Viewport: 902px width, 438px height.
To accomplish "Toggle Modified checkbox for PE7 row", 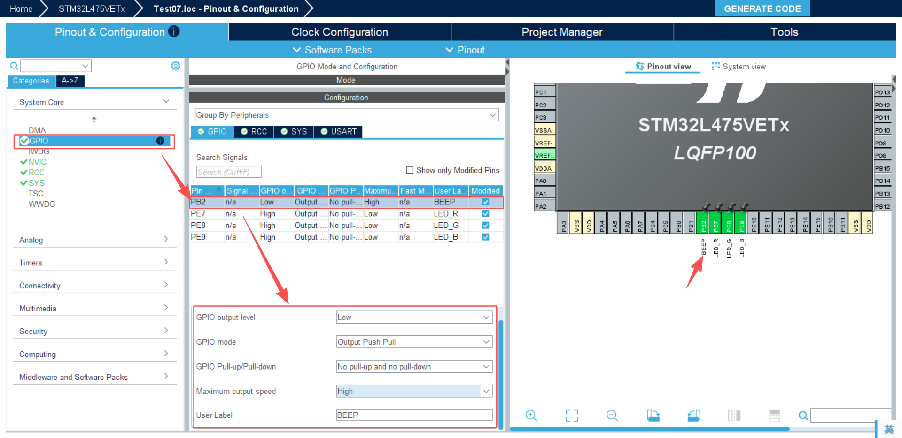I will click(x=486, y=214).
